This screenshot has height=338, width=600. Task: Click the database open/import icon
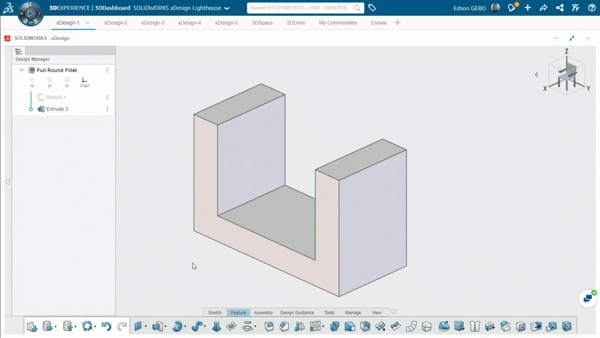tap(47, 326)
